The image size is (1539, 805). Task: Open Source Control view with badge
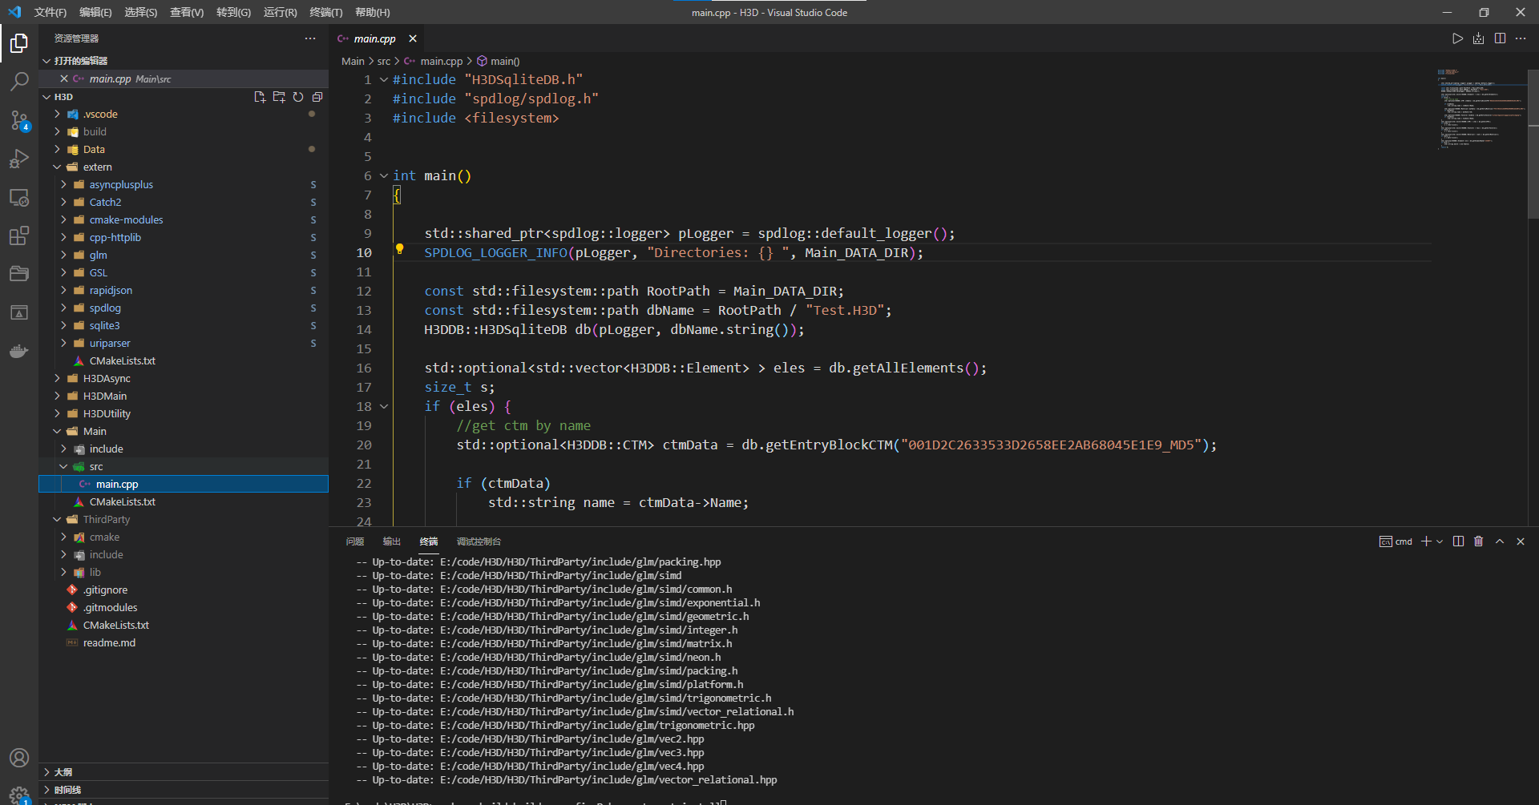(x=19, y=120)
